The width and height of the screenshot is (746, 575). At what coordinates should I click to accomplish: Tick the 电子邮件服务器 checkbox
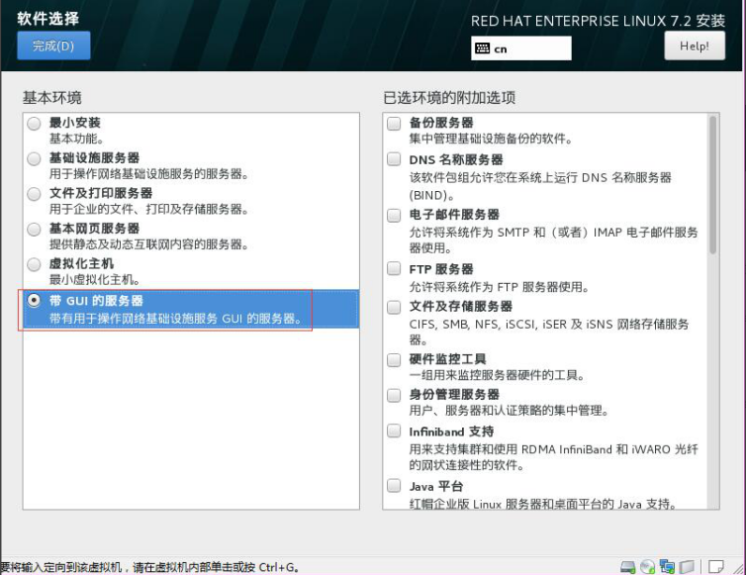(394, 215)
